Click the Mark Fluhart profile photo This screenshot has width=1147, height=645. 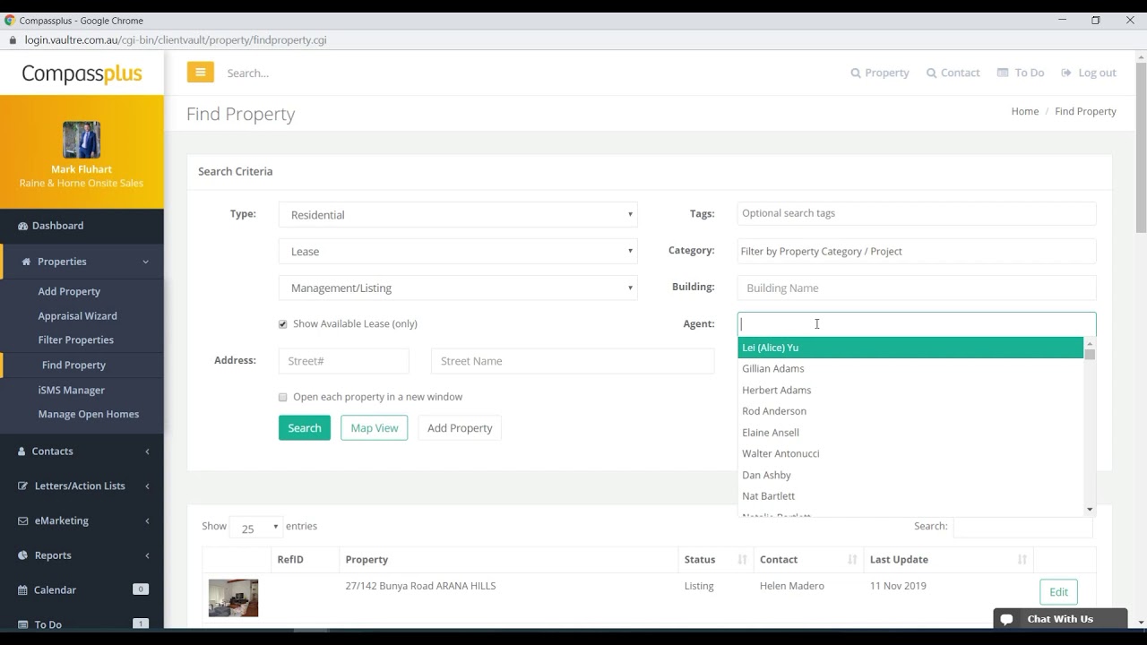coord(82,140)
